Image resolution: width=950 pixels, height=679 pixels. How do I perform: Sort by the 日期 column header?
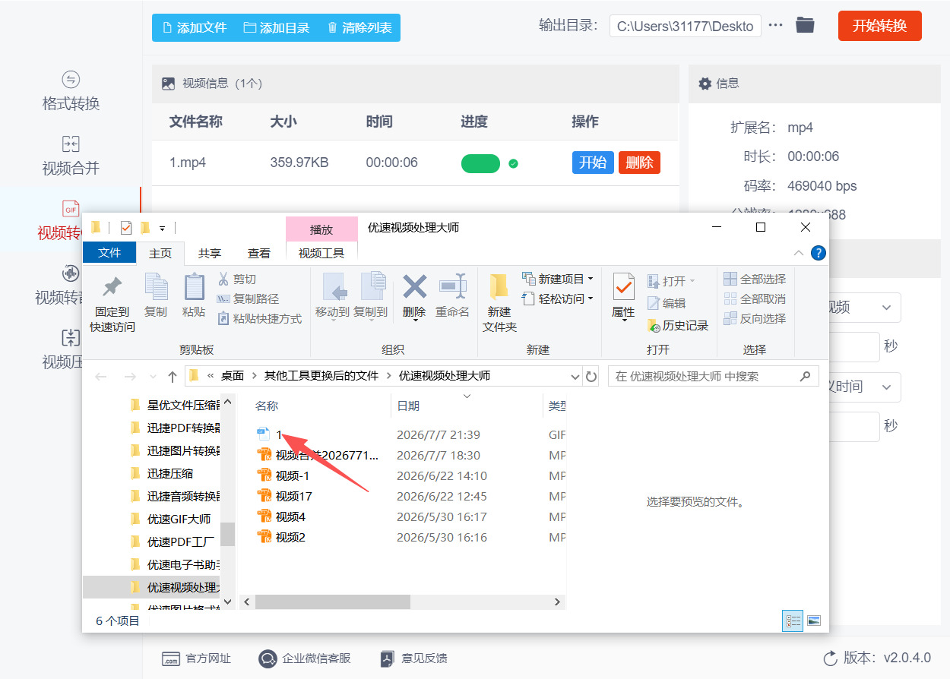pyautogui.click(x=408, y=407)
